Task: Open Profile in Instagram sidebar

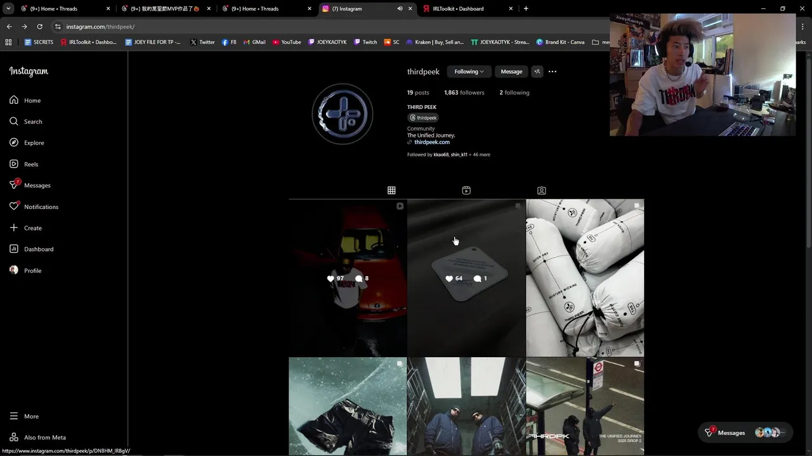Action: (25, 270)
